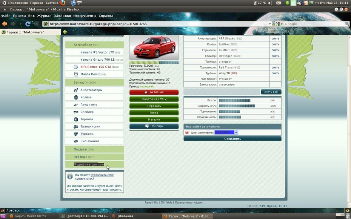Open the Калькулятор машин footer link
This screenshot has height=219, width=351.
pos(189,202)
